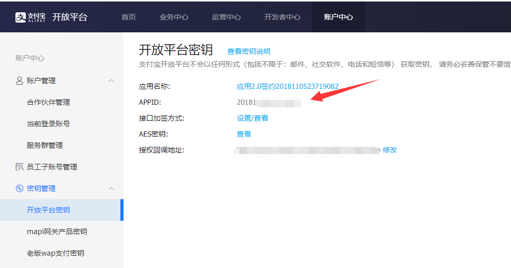Open the 开发者中心 tab
Viewport: 511px width, 268px height.
[x=283, y=17]
